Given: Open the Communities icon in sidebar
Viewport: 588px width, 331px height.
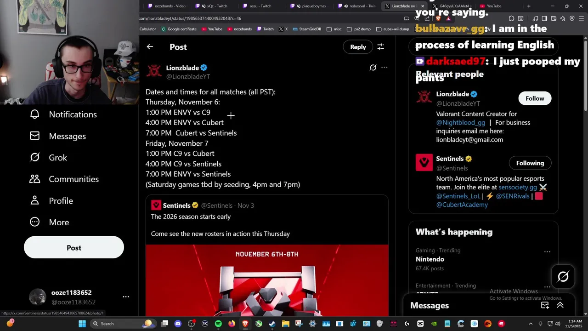Looking at the screenshot, I should pos(34,179).
